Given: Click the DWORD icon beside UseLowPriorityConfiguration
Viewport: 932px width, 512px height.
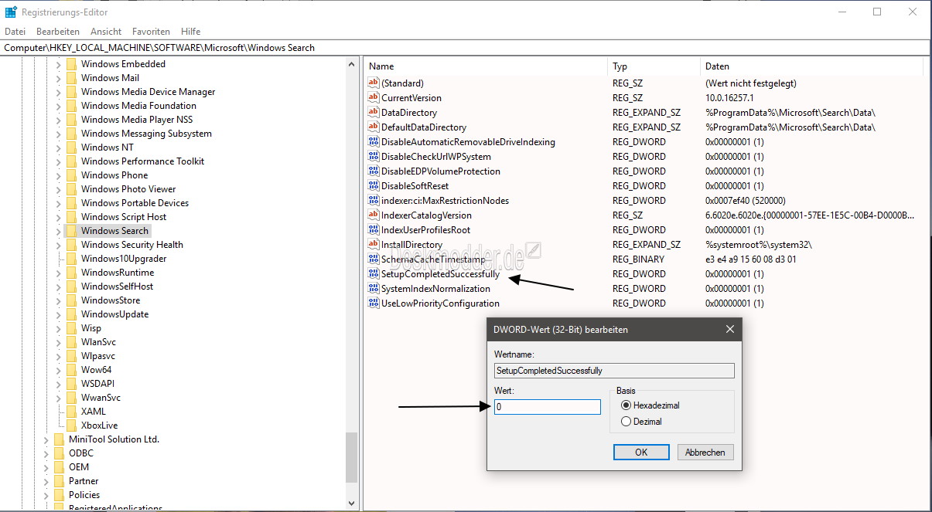Looking at the screenshot, I should (374, 303).
